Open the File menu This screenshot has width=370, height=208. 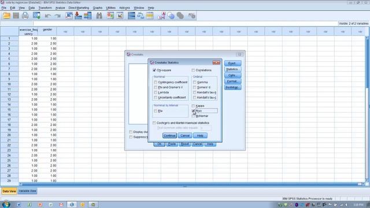[x=4, y=8]
